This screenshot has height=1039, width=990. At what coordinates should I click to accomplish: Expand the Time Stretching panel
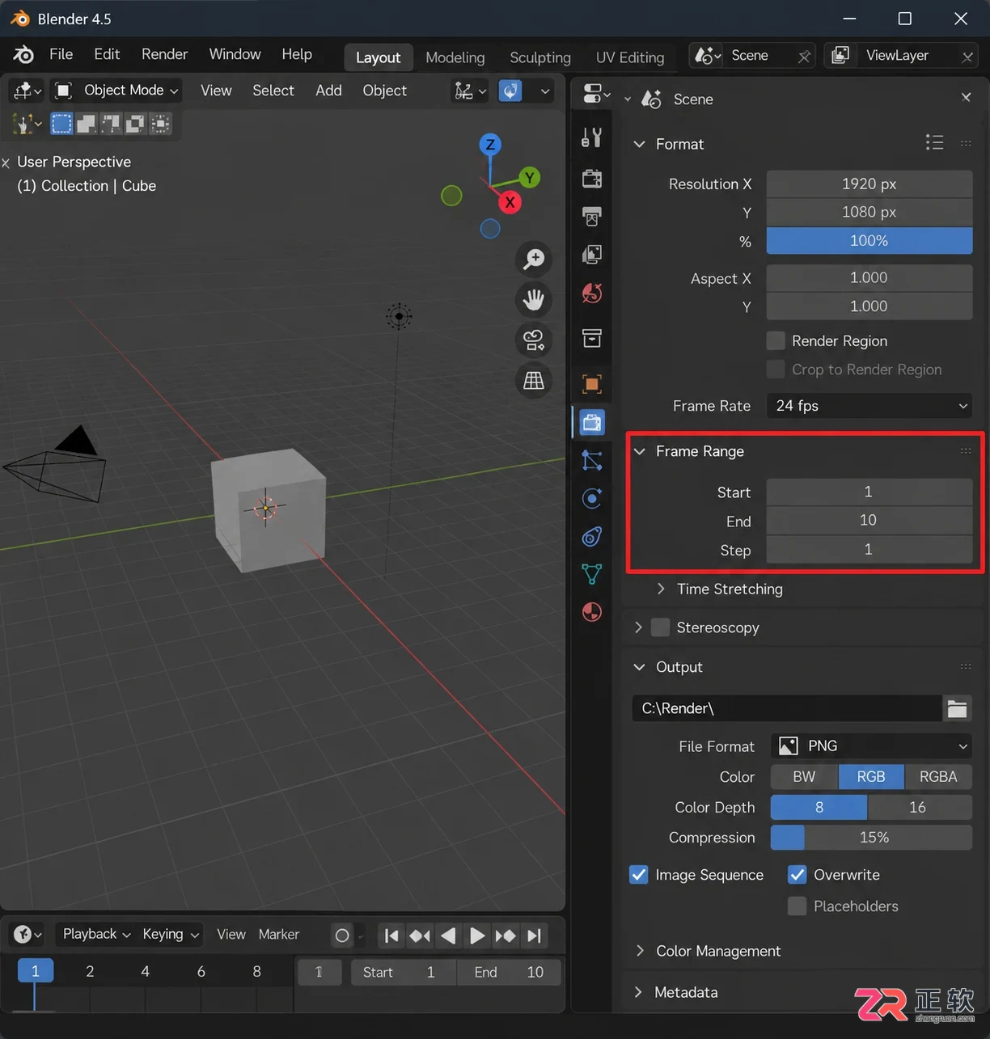661,589
